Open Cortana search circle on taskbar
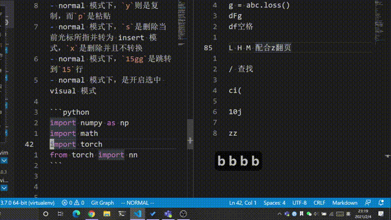Image resolution: width=391 pixels, height=220 pixels. point(46,214)
